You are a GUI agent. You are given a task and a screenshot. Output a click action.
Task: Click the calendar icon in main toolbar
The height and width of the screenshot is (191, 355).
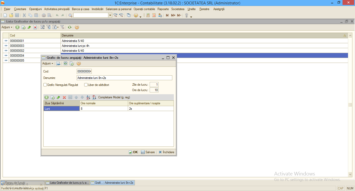tap(154, 15)
